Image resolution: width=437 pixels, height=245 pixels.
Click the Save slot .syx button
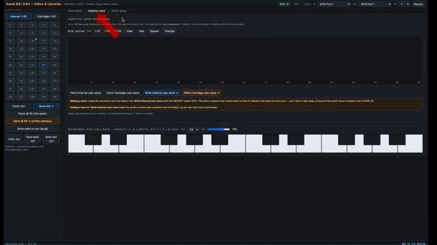pos(51,139)
